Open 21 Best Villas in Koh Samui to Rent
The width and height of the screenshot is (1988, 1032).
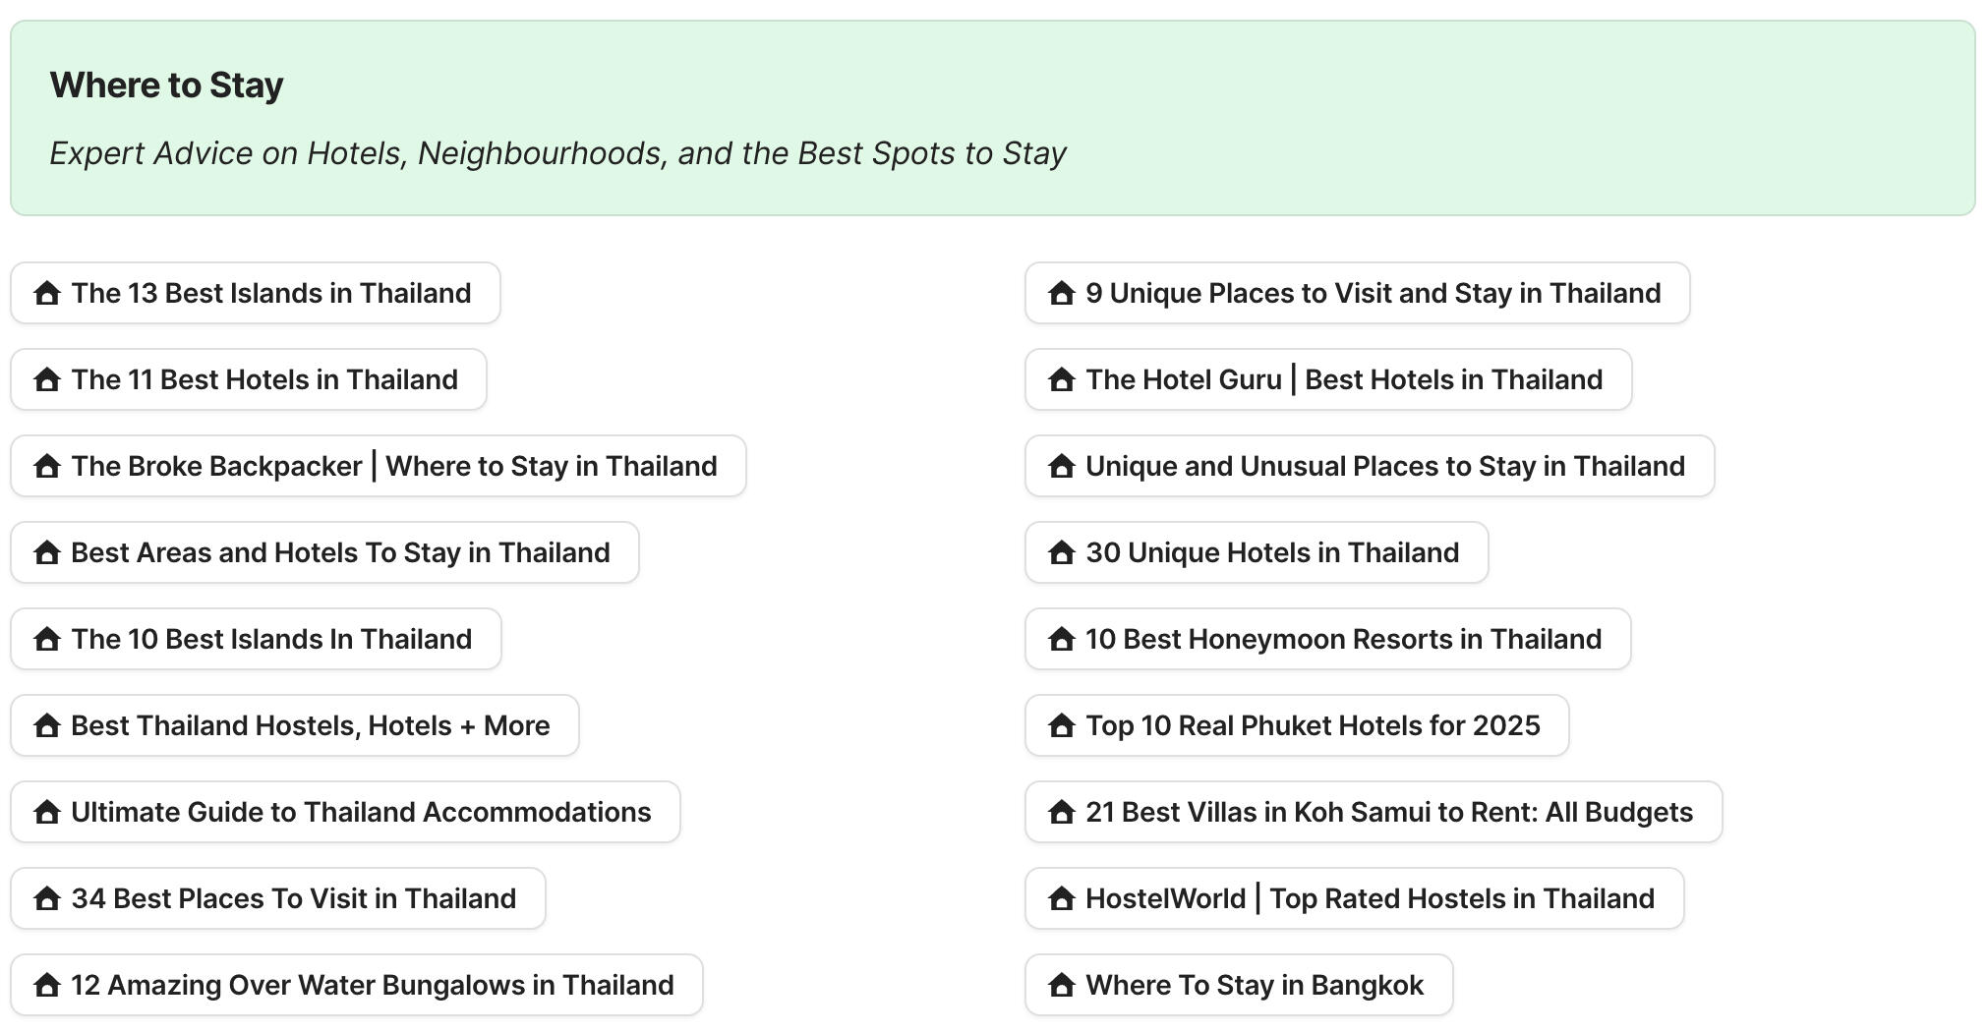click(x=1387, y=811)
